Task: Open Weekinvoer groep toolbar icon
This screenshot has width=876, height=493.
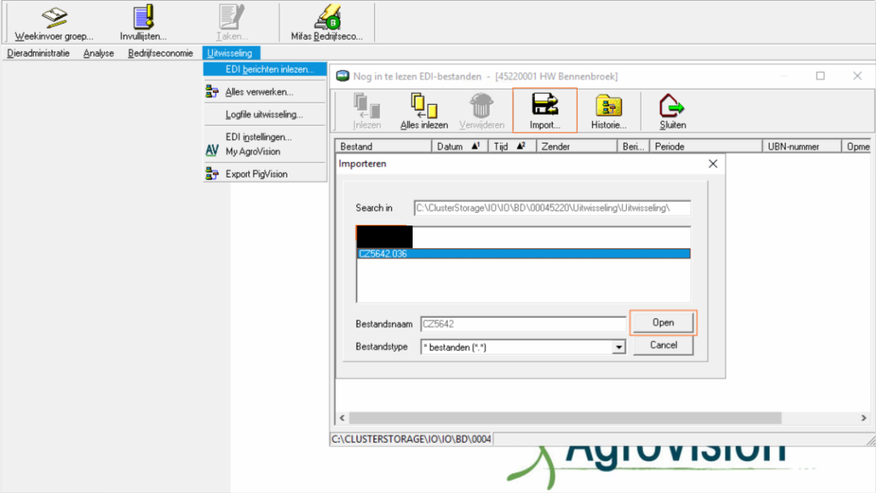Action: (x=55, y=18)
